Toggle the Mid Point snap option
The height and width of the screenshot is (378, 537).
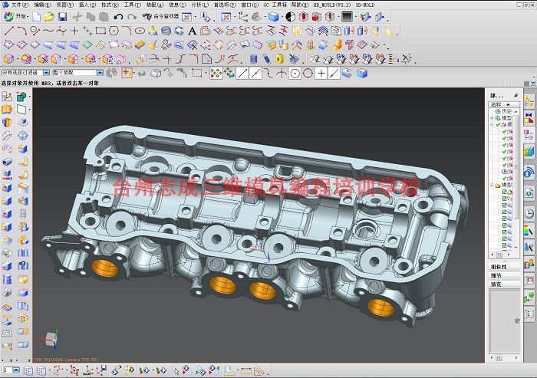pos(255,74)
